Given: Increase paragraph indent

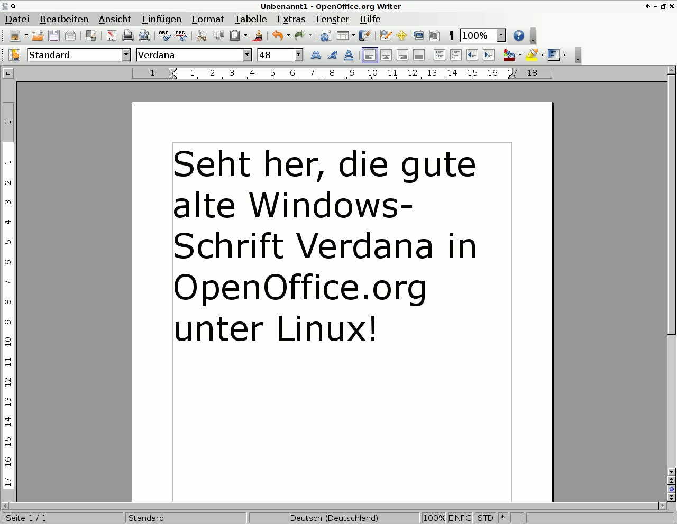Looking at the screenshot, I should tap(489, 55).
